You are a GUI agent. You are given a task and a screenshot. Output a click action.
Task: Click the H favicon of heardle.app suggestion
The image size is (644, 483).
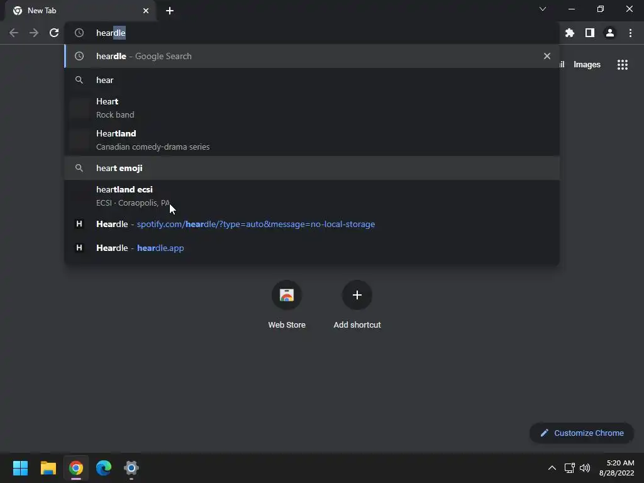pos(79,248)
